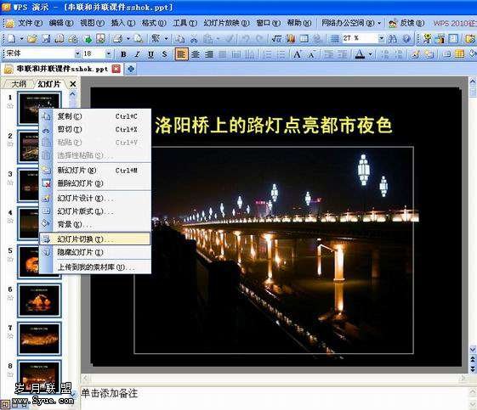Toggle text shadow S button
Image resolution: width=477 pixels, height=410 pixels.
tap(164, 54)
